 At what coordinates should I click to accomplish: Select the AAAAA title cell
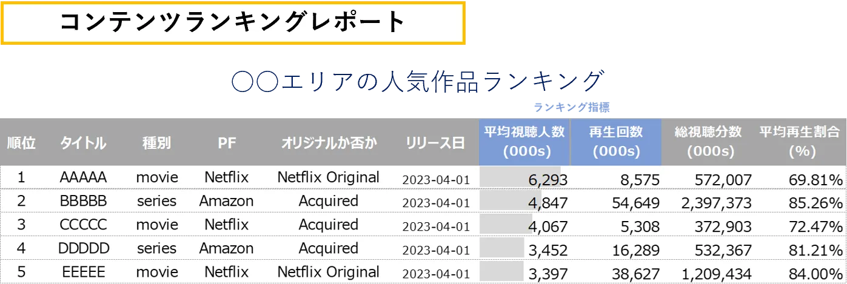83,177
